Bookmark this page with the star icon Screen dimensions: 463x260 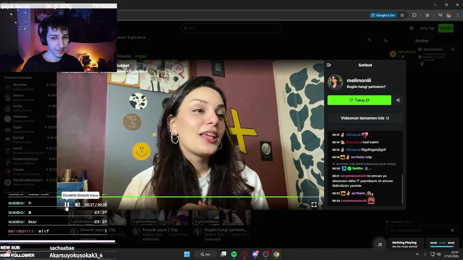coord(402,15)
